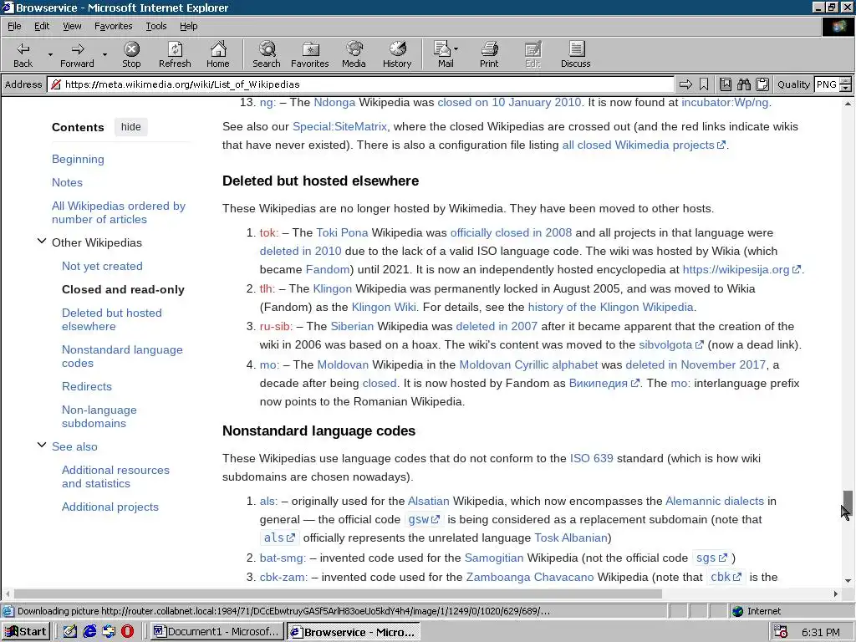856x642 pixels.
Task: Click the address bar URL field
Action: click(361, 84)
